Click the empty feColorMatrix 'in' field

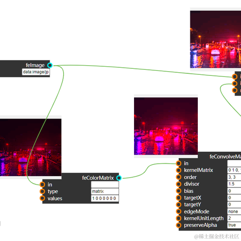105,185
